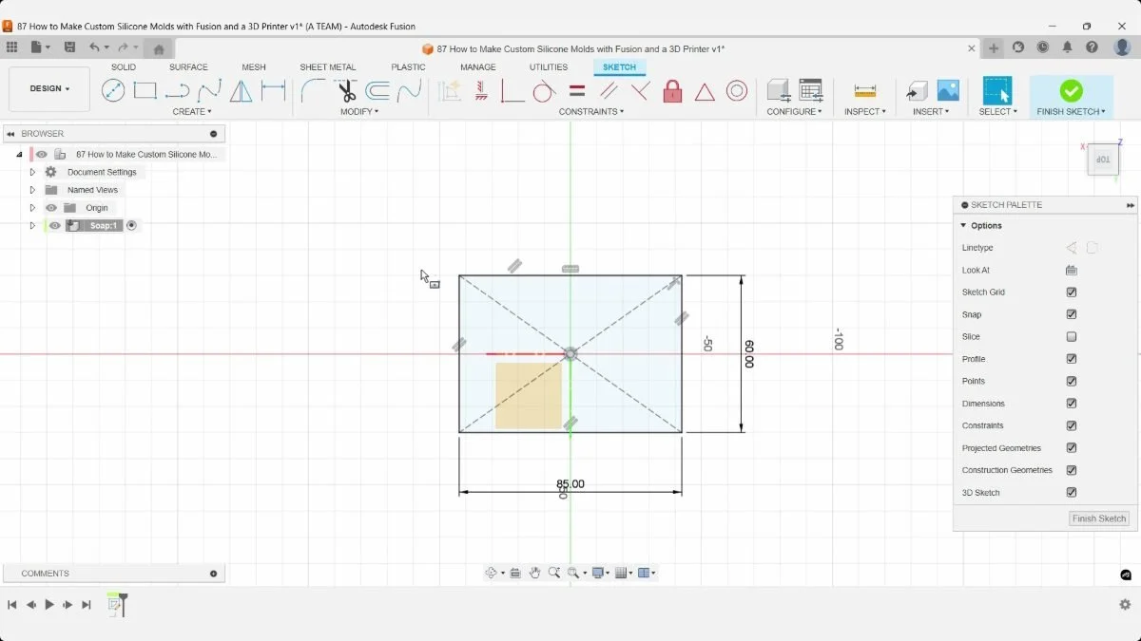Image resolution: width=1141 pixels, height=641 pixels.
Task: Open the notifications bell
Action: (1068, 47)
